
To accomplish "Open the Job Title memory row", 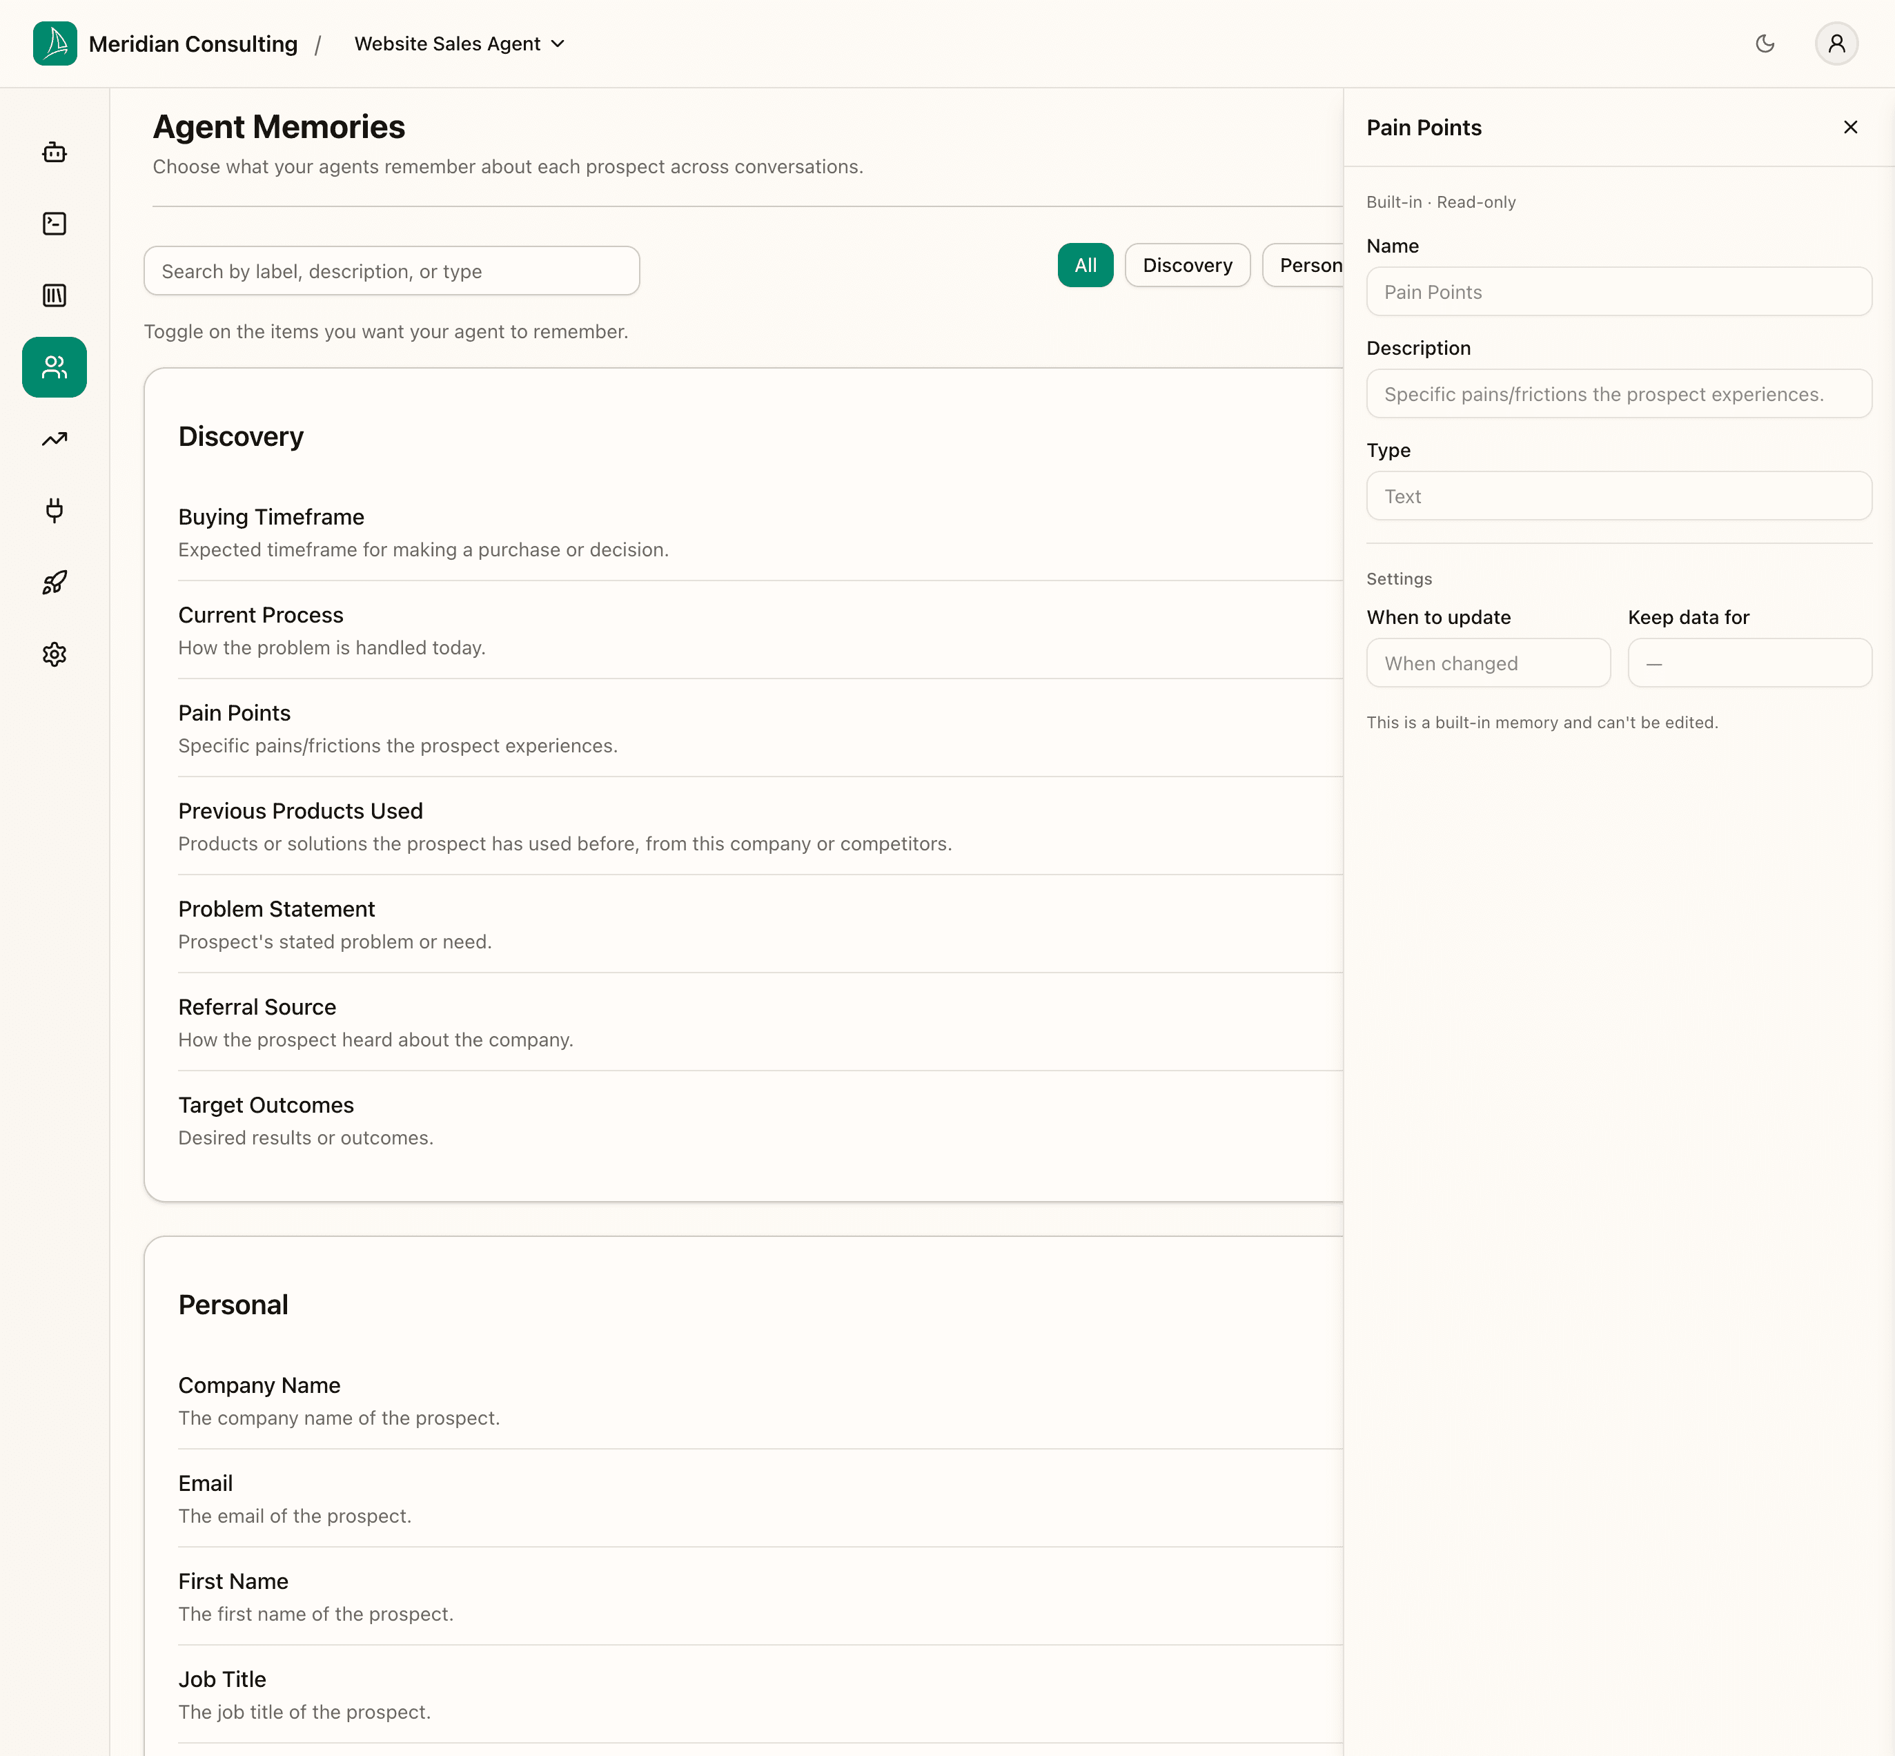I will (x=760, y=1693).
